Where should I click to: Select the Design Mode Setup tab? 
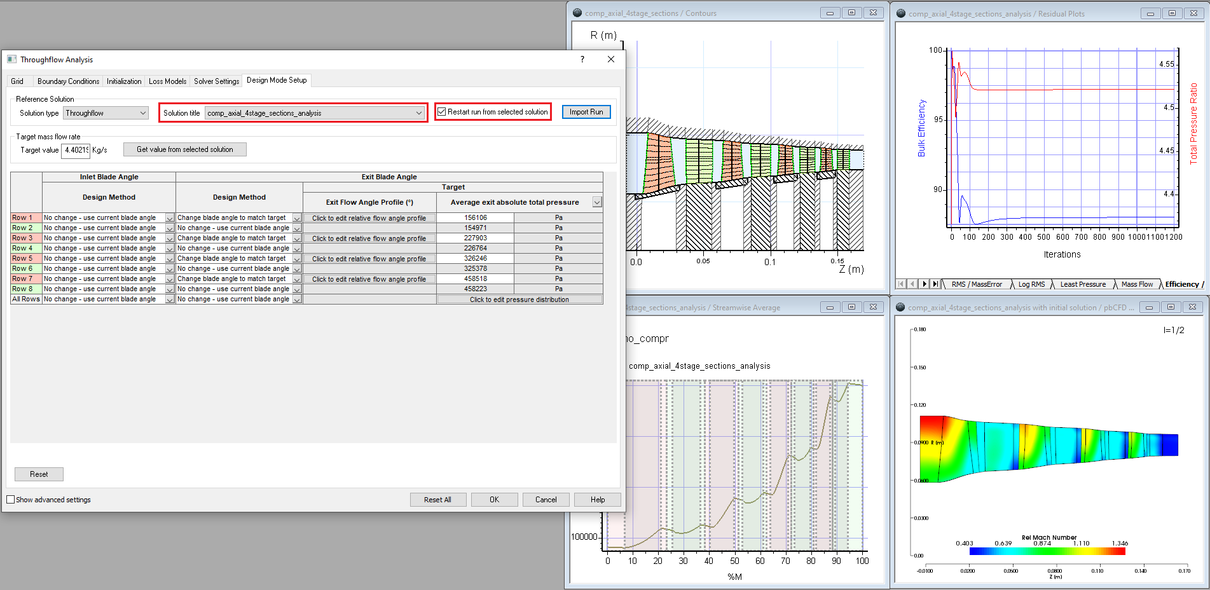277,80
